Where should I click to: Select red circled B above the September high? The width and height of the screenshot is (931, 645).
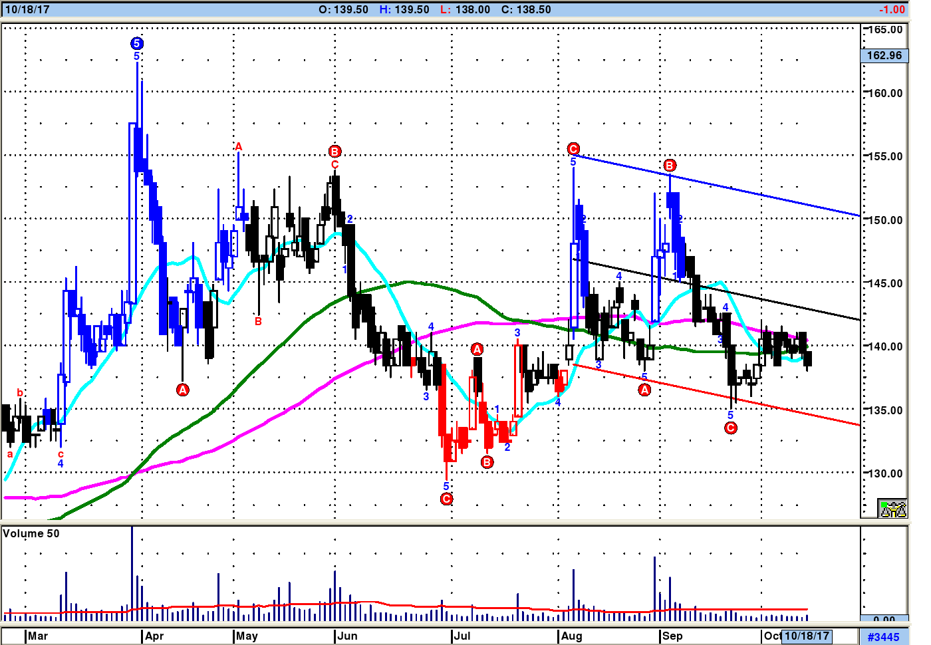pyautogui.click(x=670, y=165)
